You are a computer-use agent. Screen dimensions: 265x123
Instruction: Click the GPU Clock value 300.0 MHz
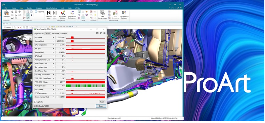60,37
